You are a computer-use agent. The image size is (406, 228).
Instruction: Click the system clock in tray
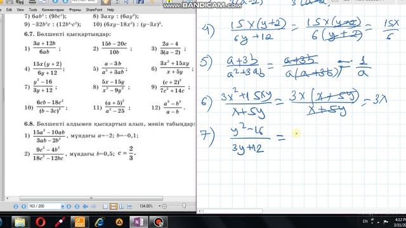pos(400,222)
